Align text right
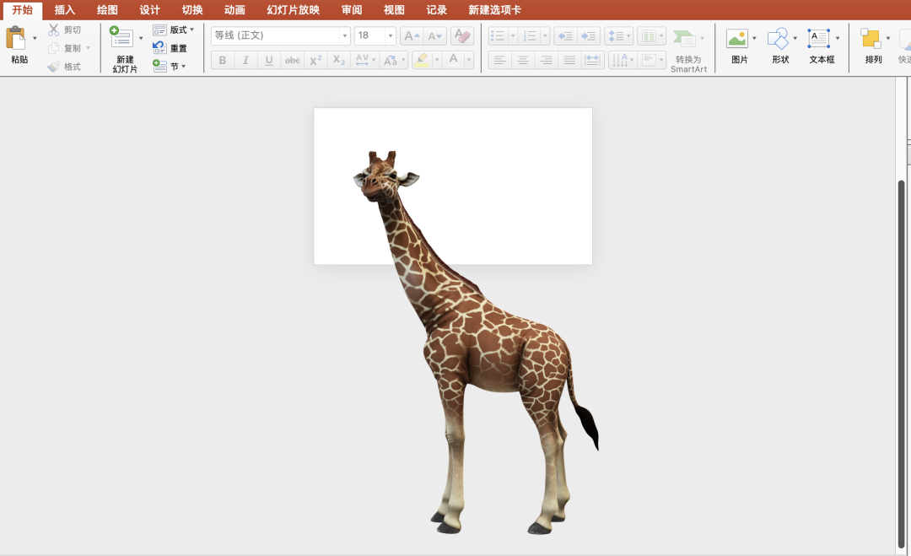This screenshot has width=911, height=556. tap(546, 60)
